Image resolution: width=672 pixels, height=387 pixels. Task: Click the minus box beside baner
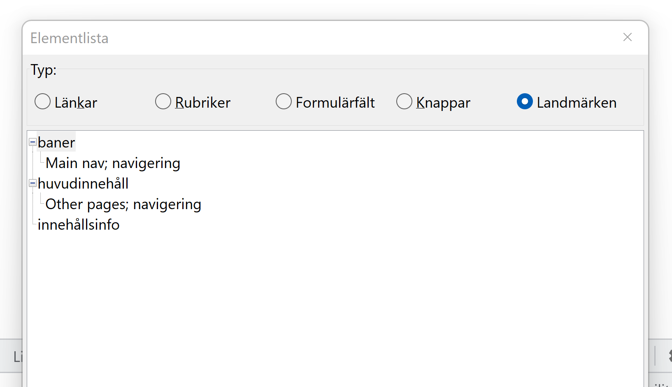click(32, 142)
